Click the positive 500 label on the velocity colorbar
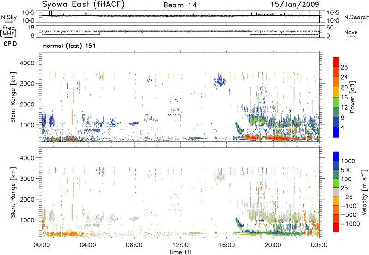This screenshot has width=369, height=255. 346,170
